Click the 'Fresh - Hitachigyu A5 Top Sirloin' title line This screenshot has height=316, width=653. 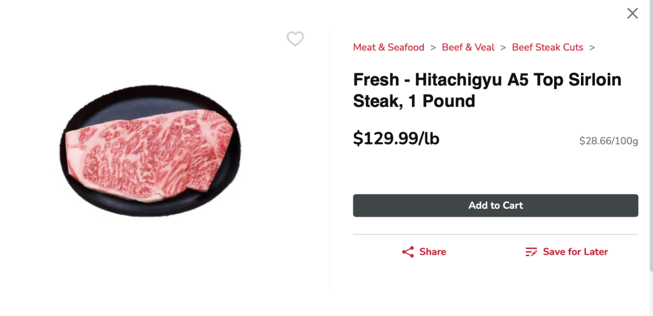(487, 80)
